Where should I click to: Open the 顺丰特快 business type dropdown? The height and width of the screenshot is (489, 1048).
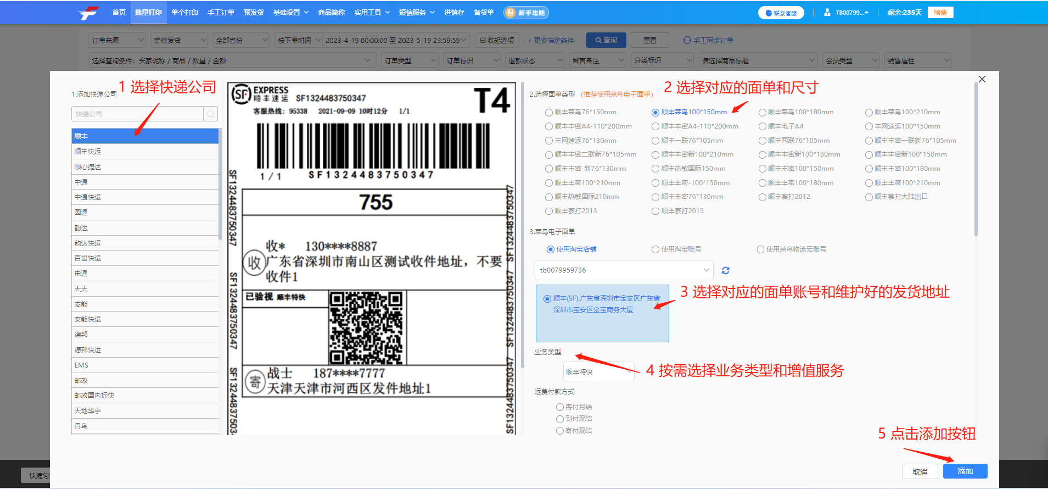tap(599, 372)
